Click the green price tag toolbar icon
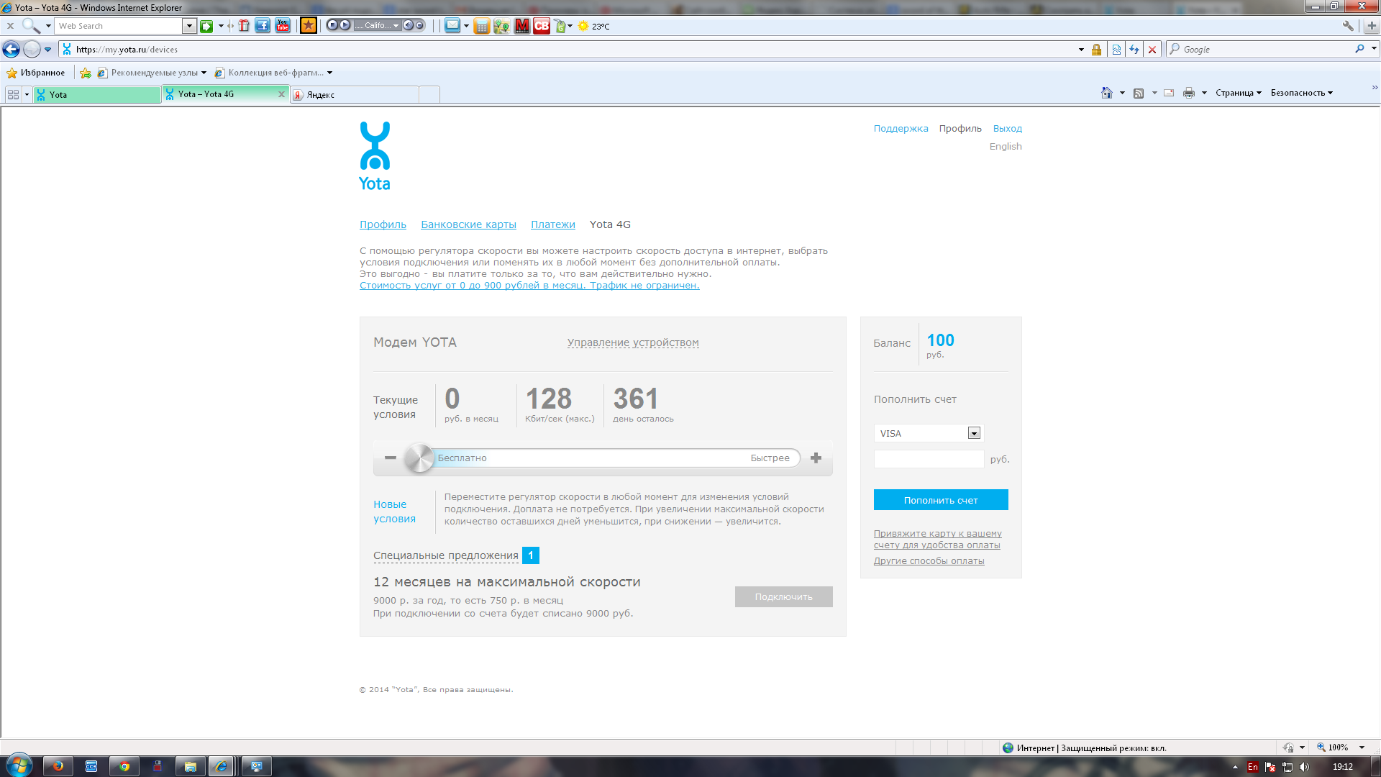This screenshot has height=777, width=1381. tap(560, 26)
